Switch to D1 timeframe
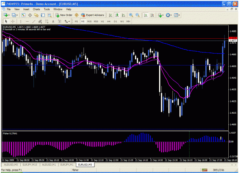 (115, 21)
